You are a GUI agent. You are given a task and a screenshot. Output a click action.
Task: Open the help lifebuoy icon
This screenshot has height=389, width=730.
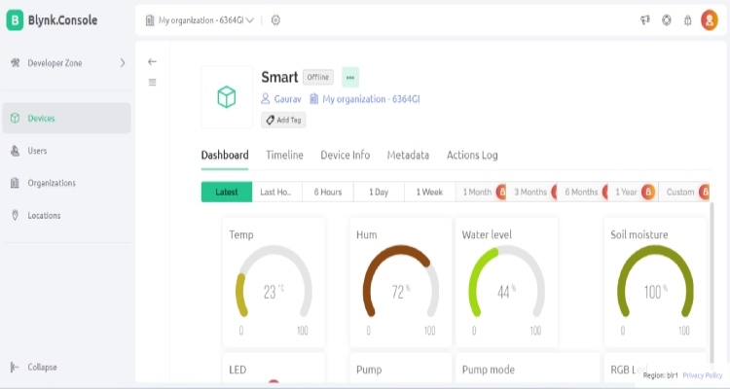pyautogui.click(x=667, y=20)
